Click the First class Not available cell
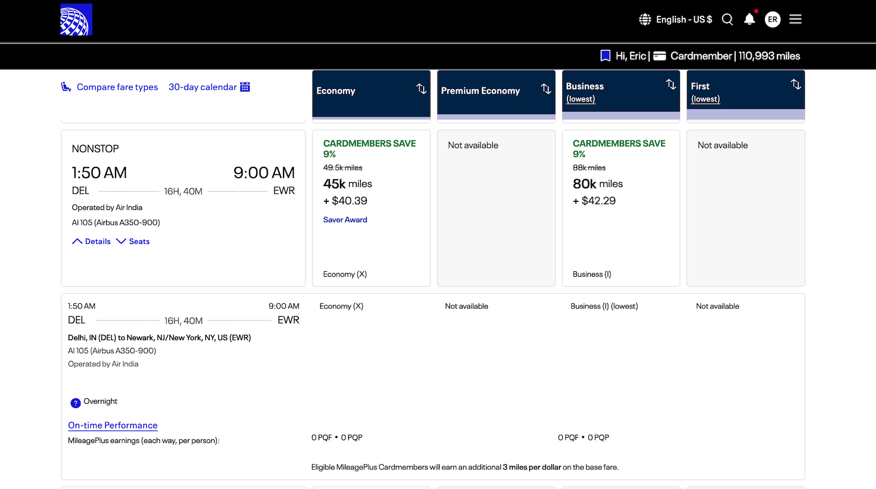 (746, 208)
